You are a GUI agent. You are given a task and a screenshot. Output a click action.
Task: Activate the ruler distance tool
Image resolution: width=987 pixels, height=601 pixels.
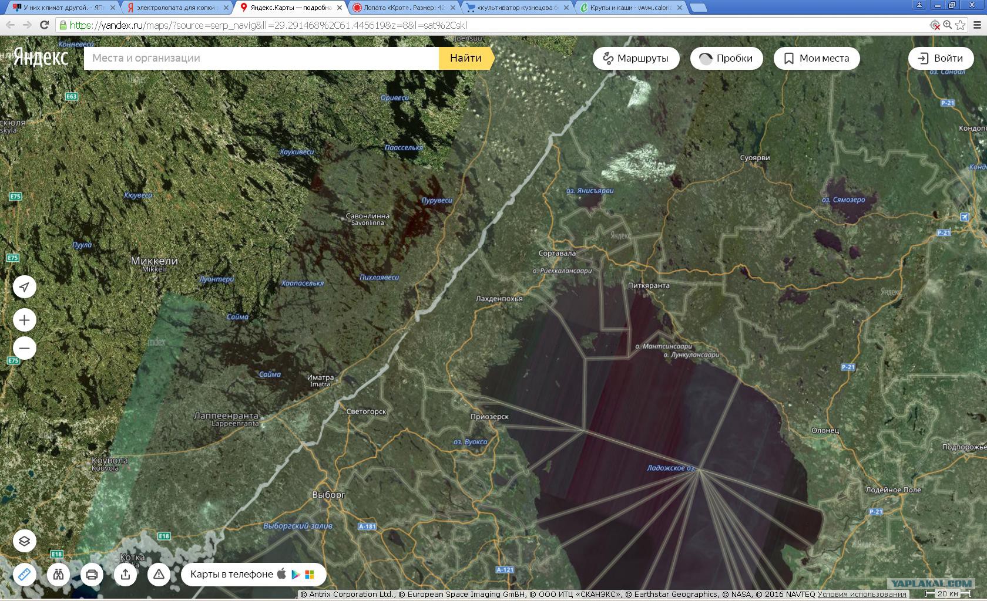tap(25, 574)
